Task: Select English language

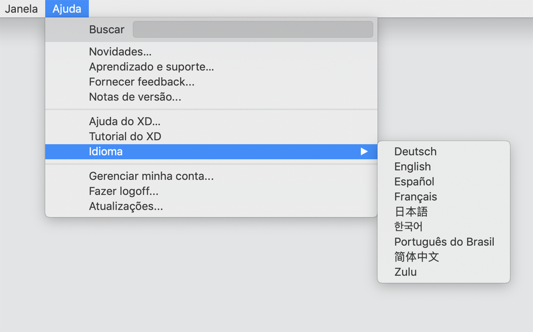Action: pyautogui.click(x=412, y=166)
